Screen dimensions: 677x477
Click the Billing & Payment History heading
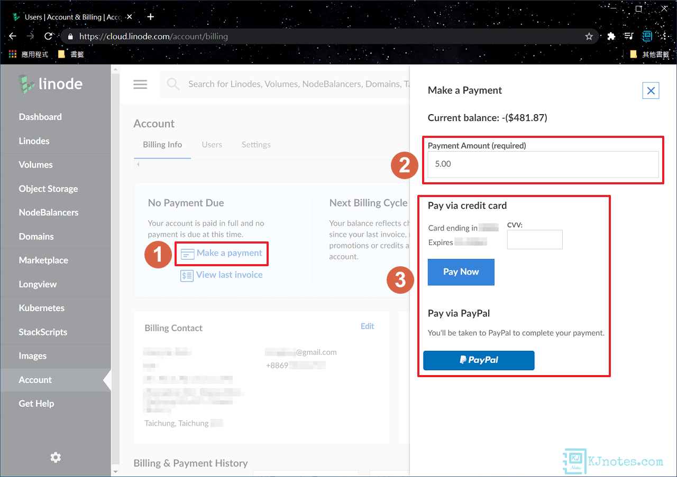[191, 463]
